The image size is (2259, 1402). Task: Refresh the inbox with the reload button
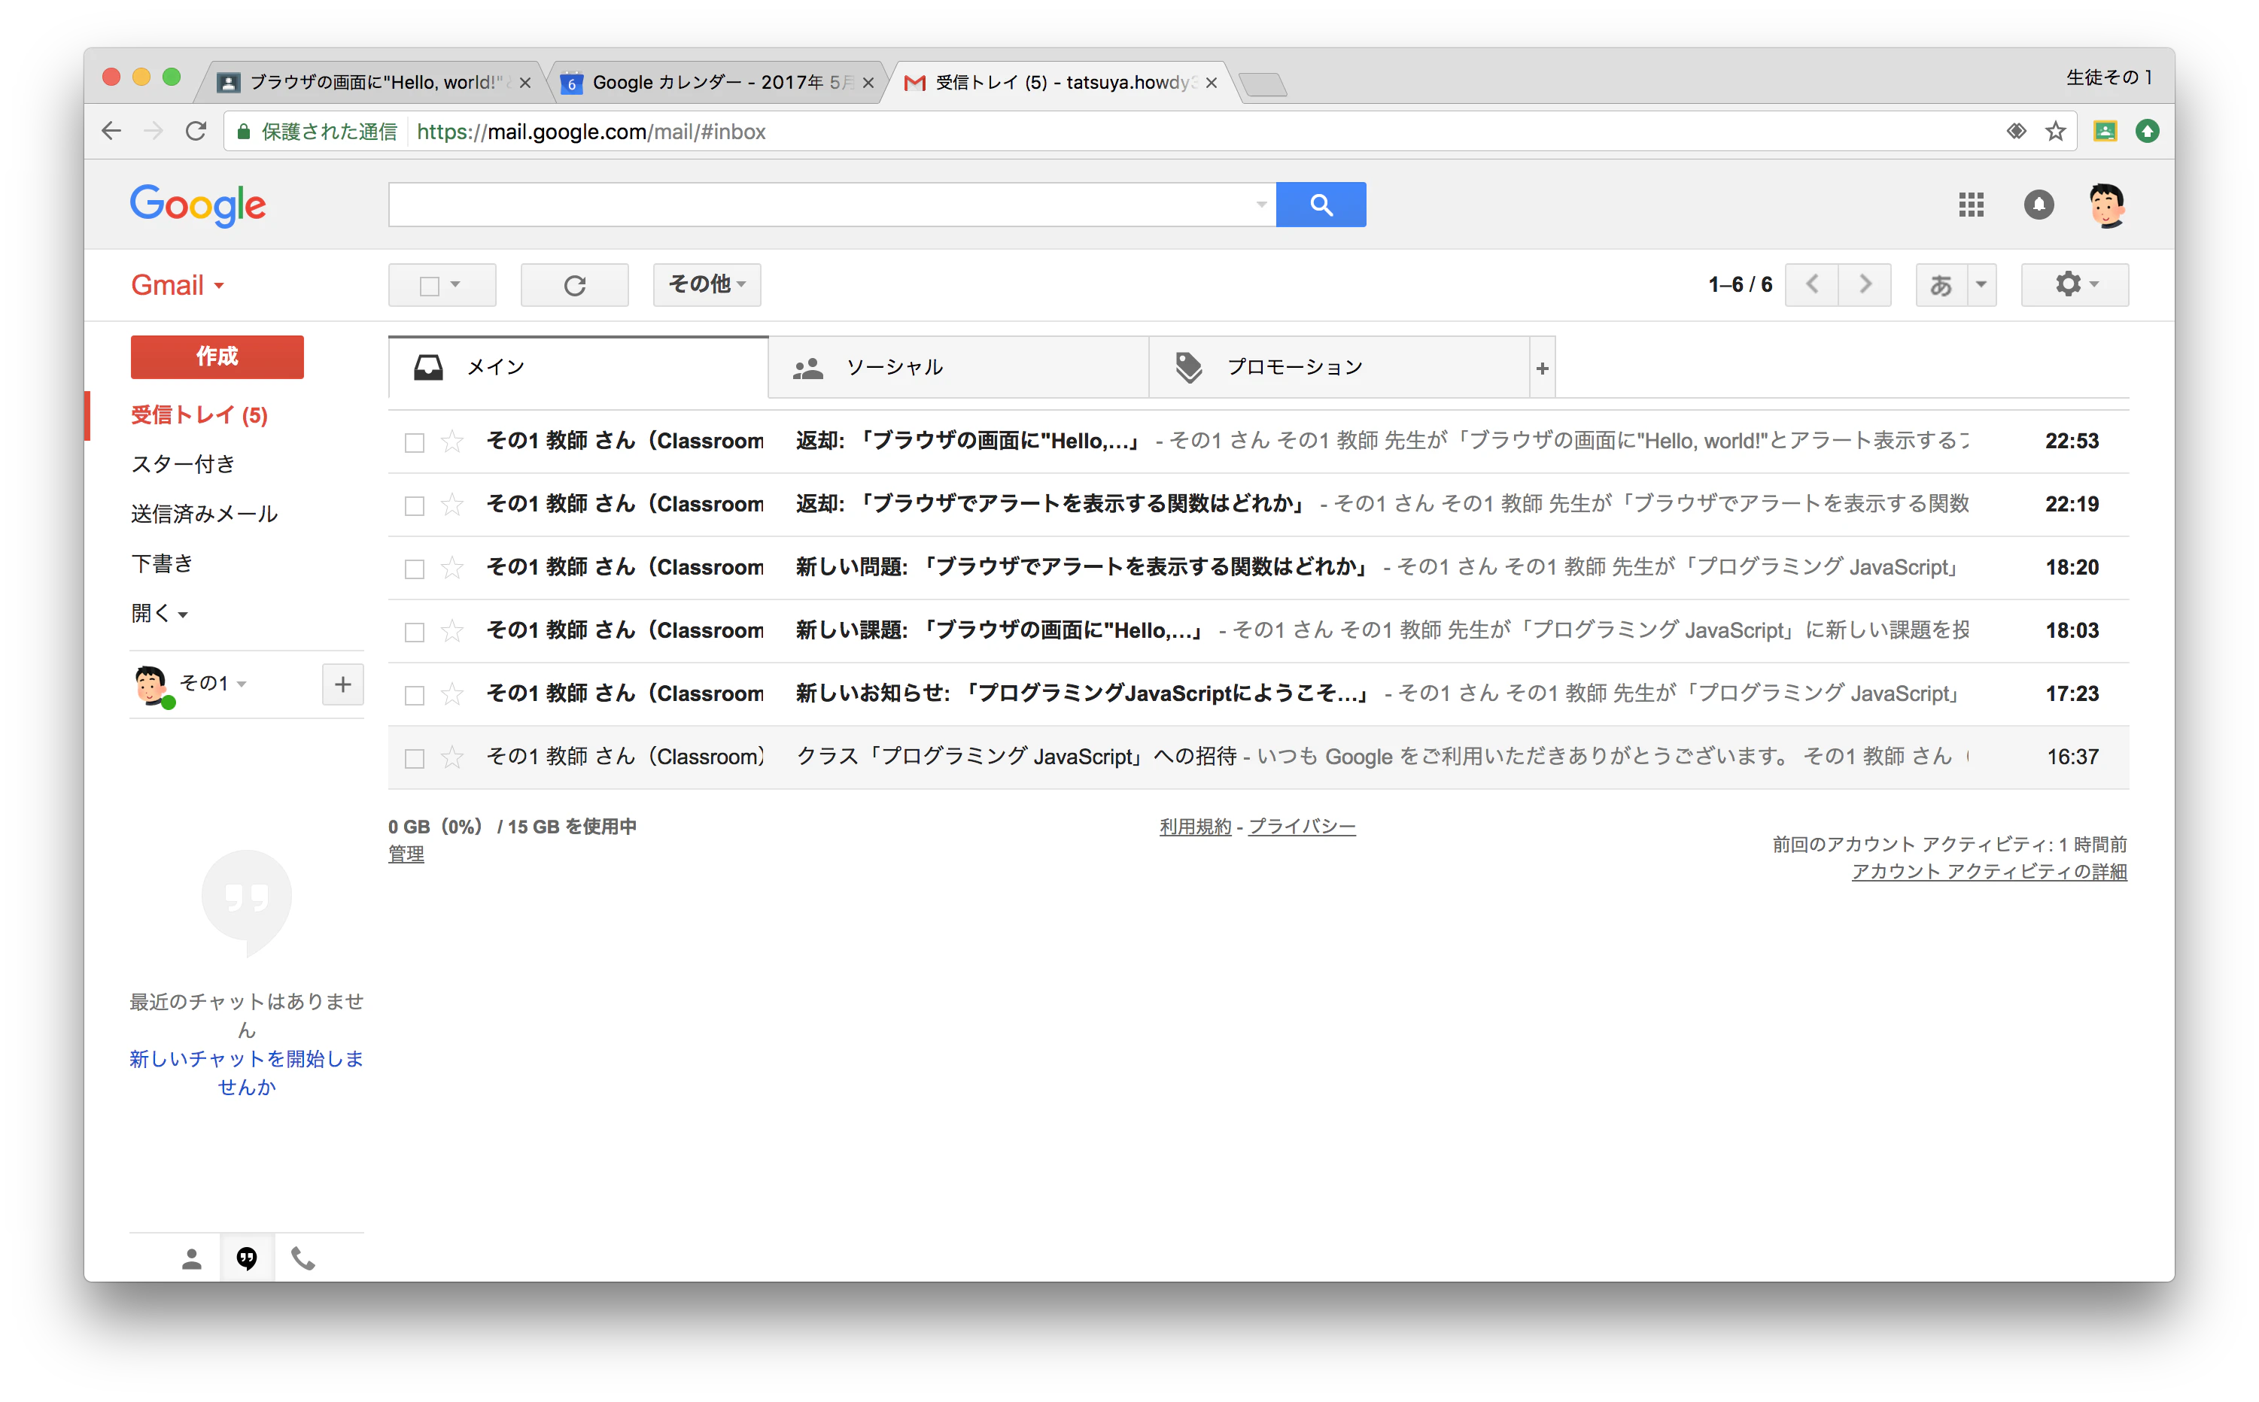574,284
